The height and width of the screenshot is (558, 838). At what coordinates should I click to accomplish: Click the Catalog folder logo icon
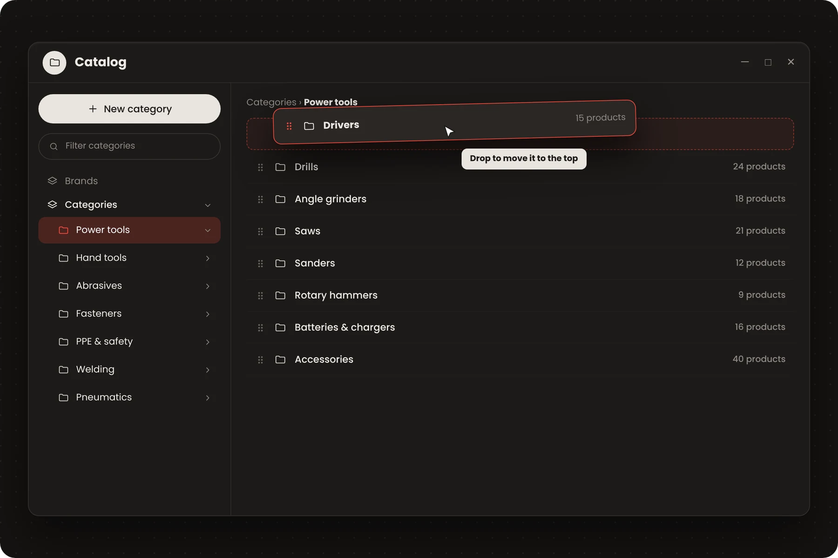pyautogui.click(x=54, y=62)
